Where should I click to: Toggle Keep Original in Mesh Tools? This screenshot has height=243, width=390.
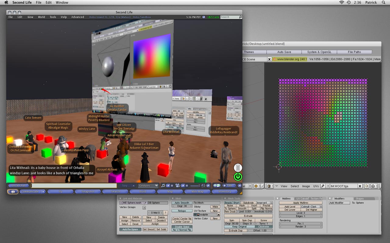(239, 227)
